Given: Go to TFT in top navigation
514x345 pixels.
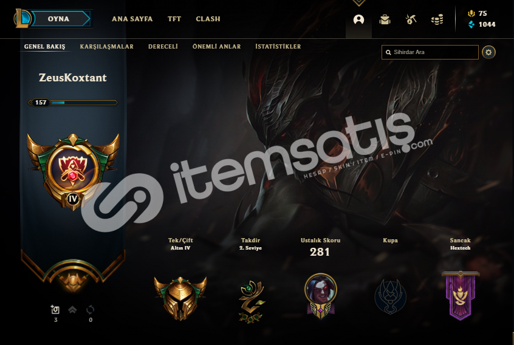Looking at the screenshot, I should (174, 19).
